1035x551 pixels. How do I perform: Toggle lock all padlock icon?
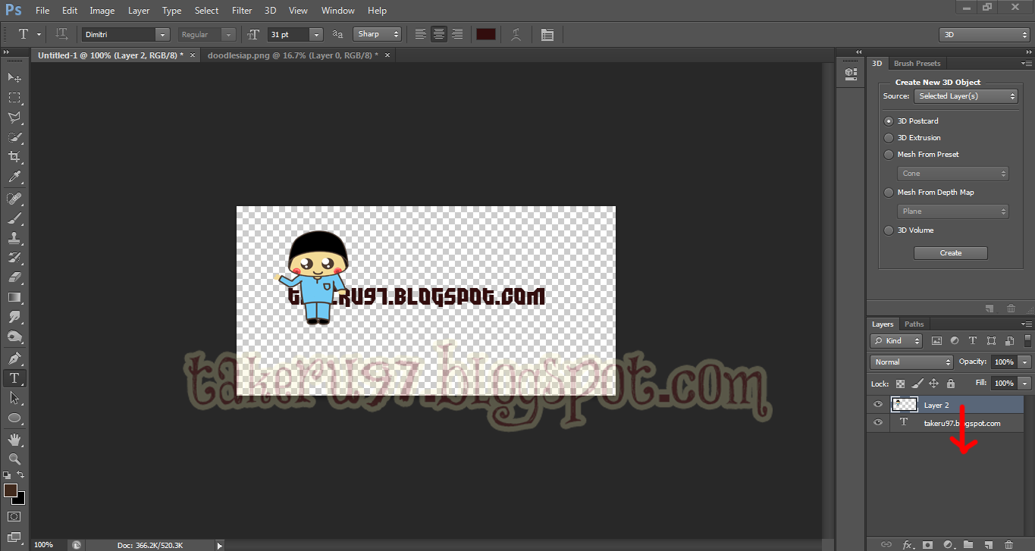951,384
